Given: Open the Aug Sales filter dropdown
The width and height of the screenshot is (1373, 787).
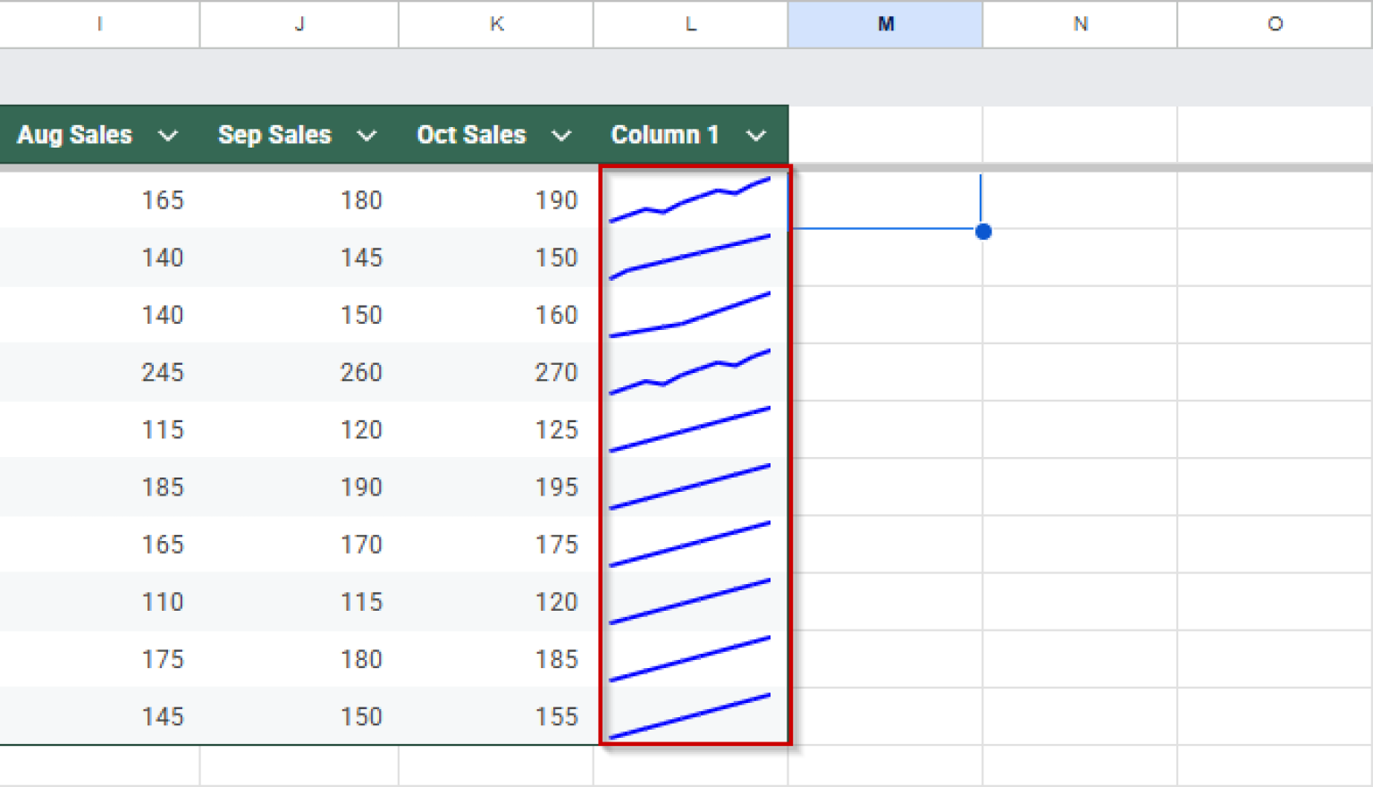Looking at the screenshot, I should click(x=169, y=135).
